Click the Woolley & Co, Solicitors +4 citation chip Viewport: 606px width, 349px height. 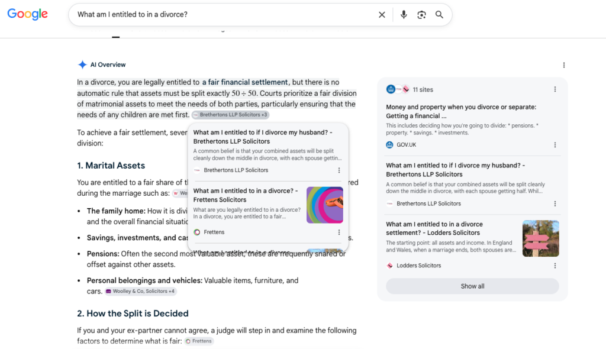tap(141, 292)
